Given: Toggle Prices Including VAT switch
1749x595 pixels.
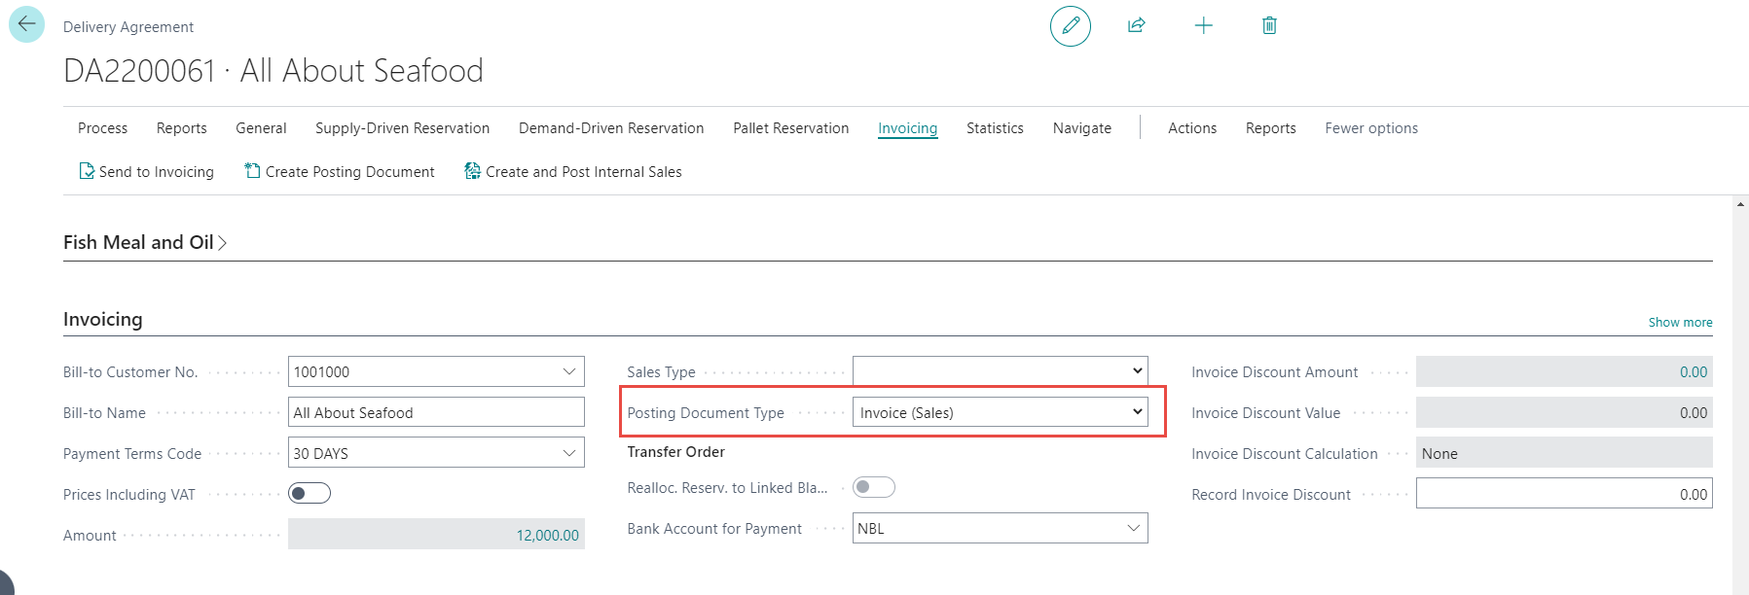Looking at the screenshot, I should point(310,494).
